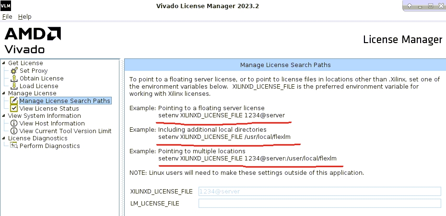
Task: Select Load License in the tree
Action: 39,86
